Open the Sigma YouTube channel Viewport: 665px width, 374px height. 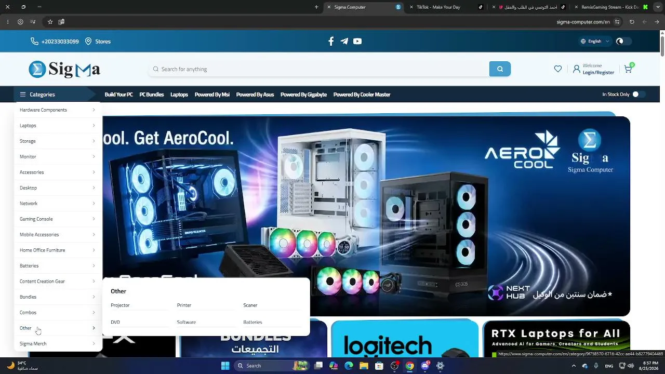coord(357,42)
